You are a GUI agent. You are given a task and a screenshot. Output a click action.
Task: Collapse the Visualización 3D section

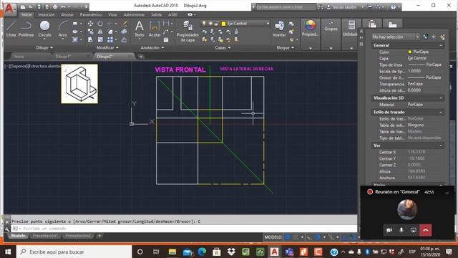[441, 98]
